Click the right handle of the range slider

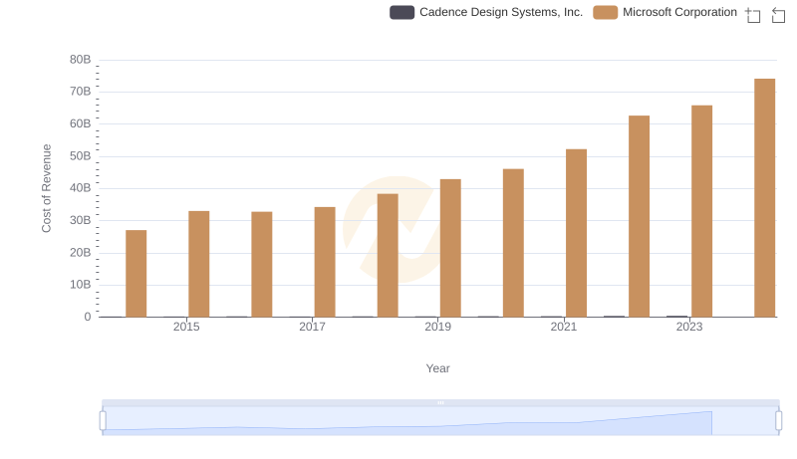click(779, 421)
